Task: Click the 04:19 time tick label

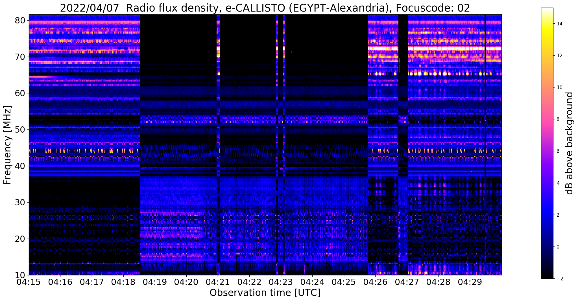Action: [155, 282]
